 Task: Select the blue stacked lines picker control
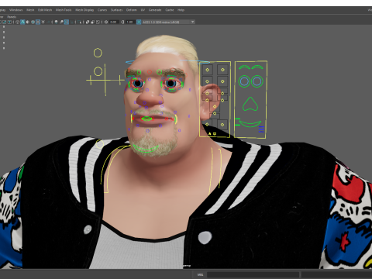(x=261, y=129)
